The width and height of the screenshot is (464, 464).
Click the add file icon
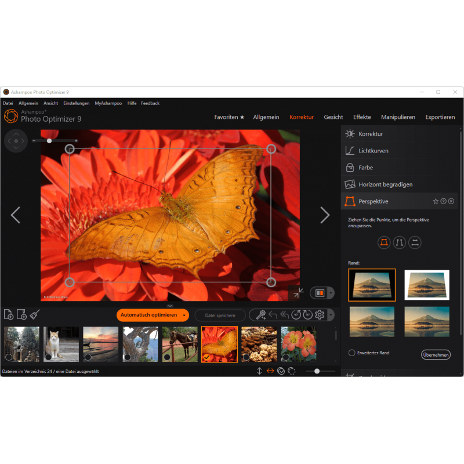(x=9, y=315)
